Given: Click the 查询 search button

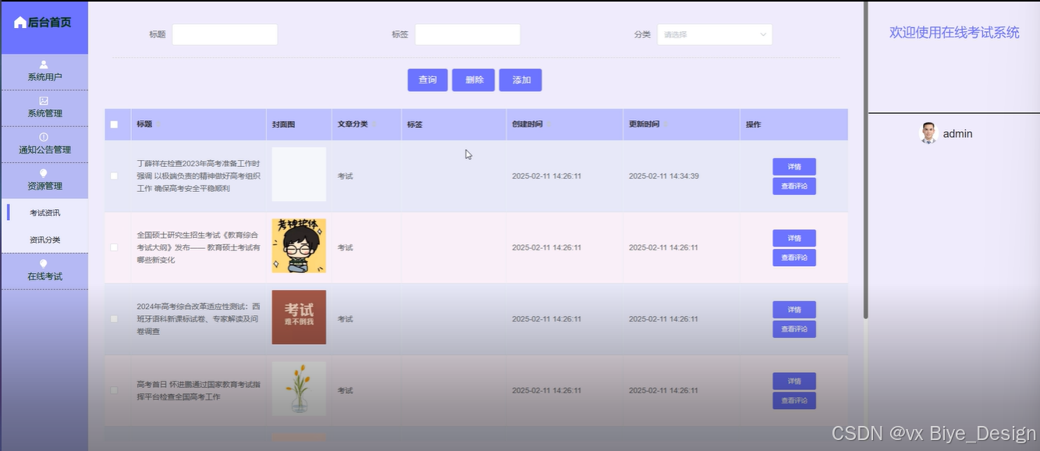Looking at the screenshot, I should (428, 80).
